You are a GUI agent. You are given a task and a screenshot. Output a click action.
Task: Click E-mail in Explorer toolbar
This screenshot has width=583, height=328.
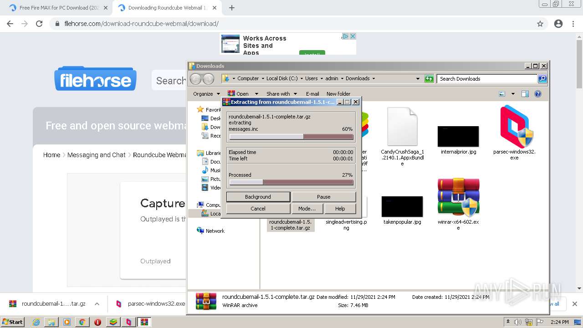click(x=312, y=94)
